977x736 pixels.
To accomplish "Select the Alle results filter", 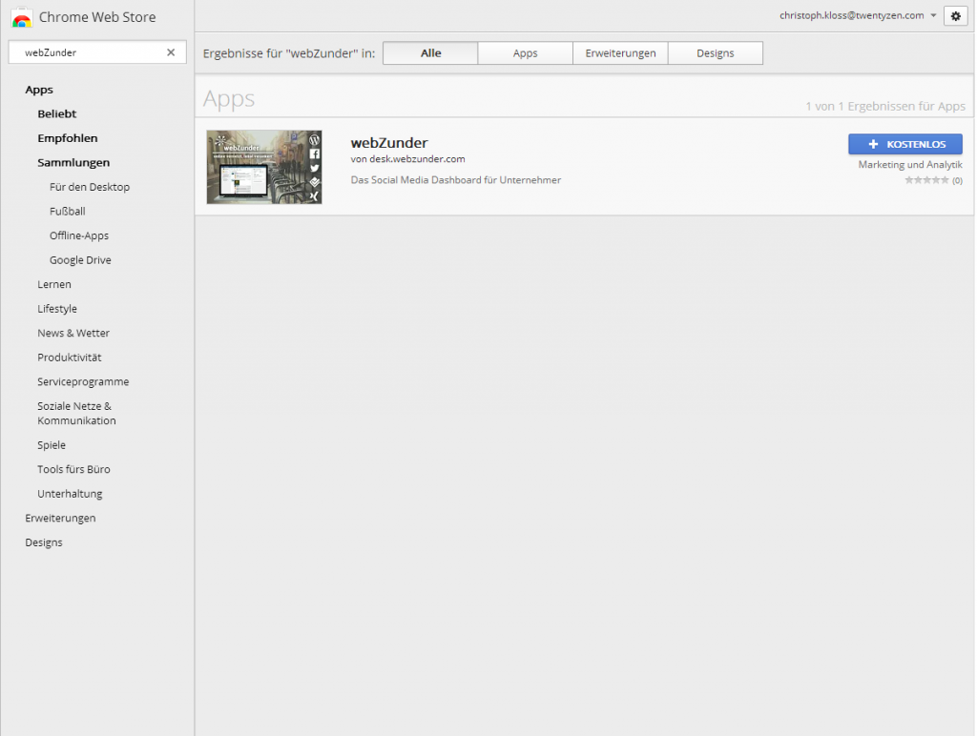I will coord(429,52).
